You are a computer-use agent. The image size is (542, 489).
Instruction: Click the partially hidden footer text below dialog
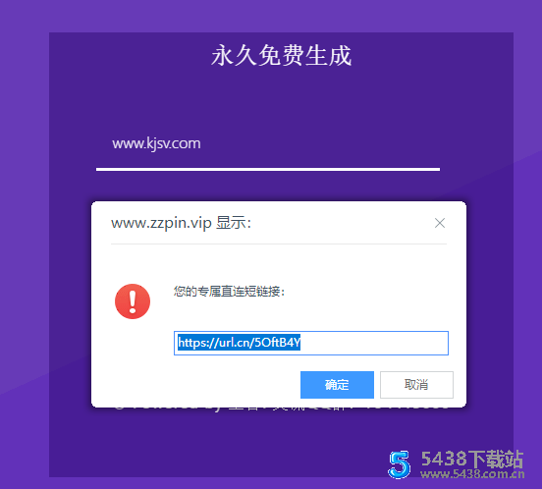282,408
